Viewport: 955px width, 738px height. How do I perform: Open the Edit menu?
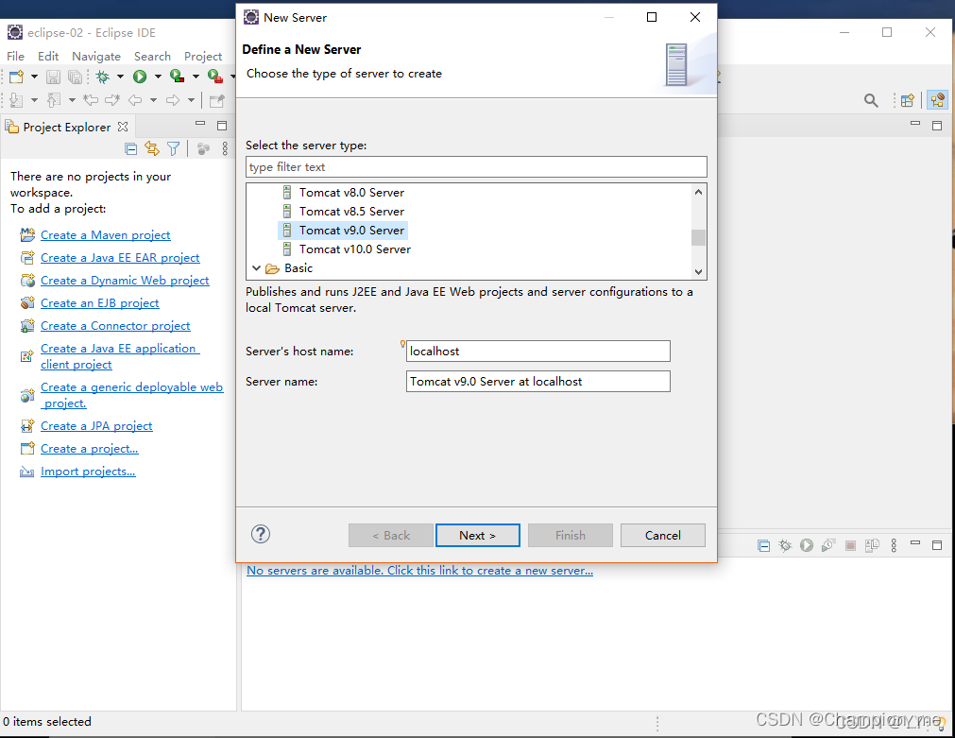pyautogui.click(x=48, y=56)
